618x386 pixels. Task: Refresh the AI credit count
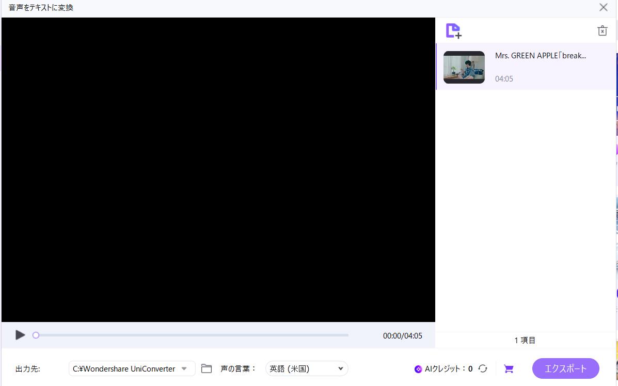[x=483, y=368]
